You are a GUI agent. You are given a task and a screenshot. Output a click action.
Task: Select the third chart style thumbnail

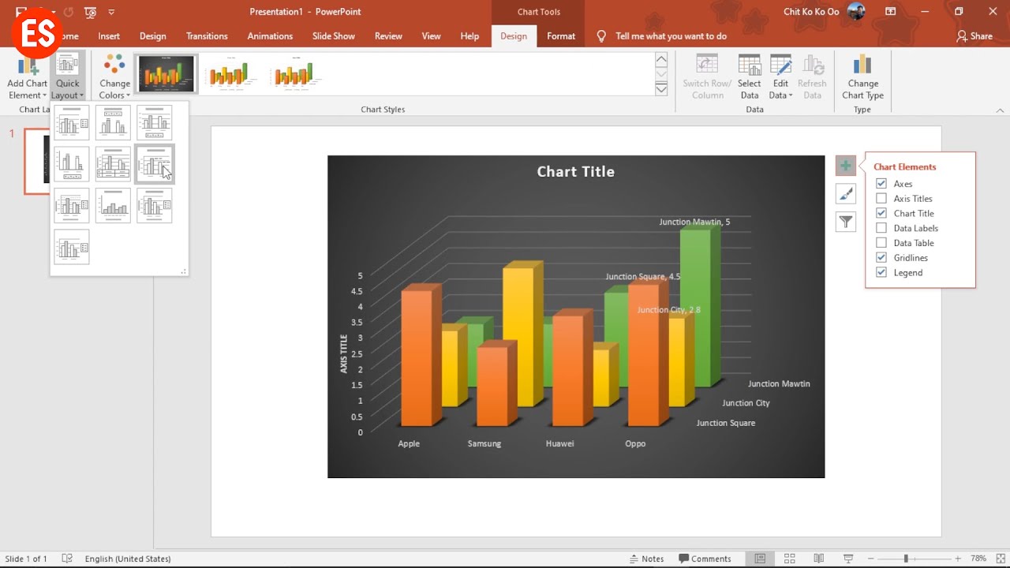click(294, 74)
